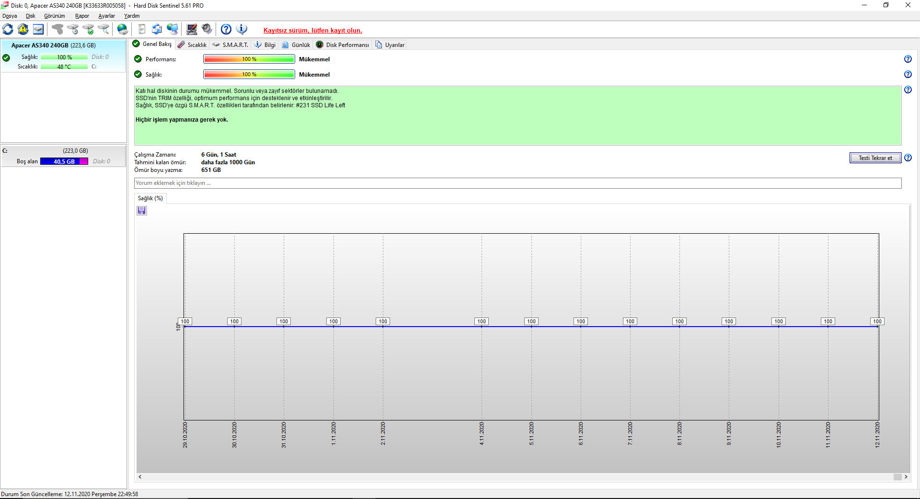This screenshot has height=499, width=920.
Task: Click the Tahmini kalan ömür value
Action: tap(228, 162)
